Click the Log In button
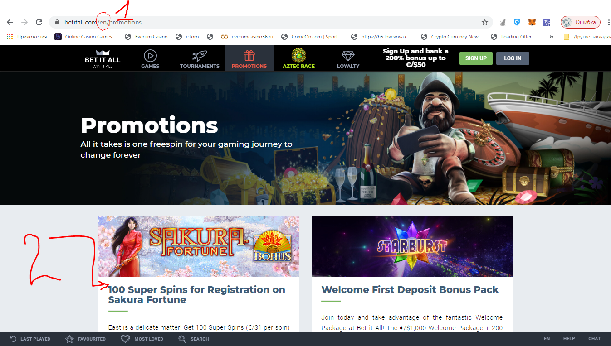 point(513,58)
